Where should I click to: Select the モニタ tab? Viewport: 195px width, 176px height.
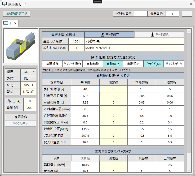[x=10, y=23]
